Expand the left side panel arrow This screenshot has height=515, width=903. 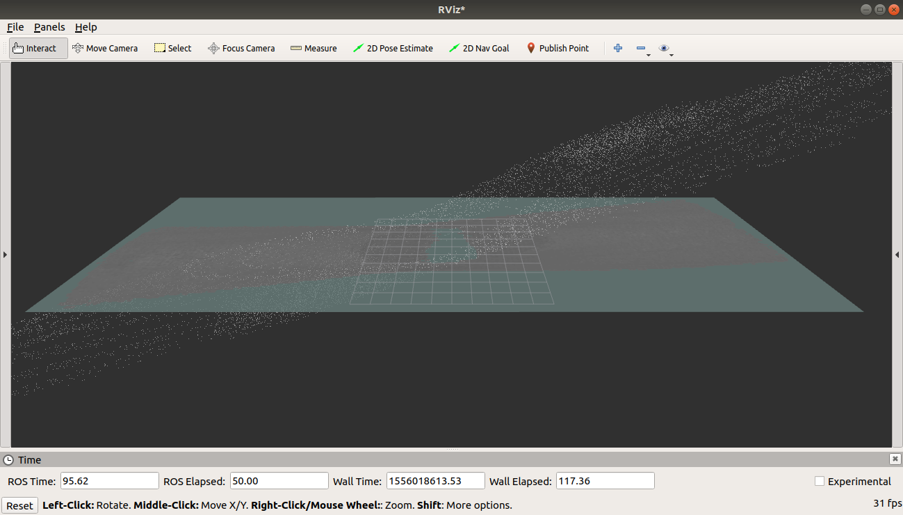coord(5,255)
